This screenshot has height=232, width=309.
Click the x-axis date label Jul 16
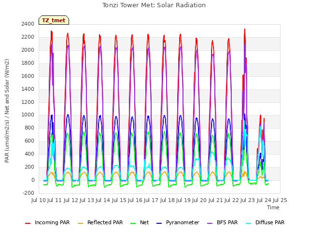coord(135,200)
